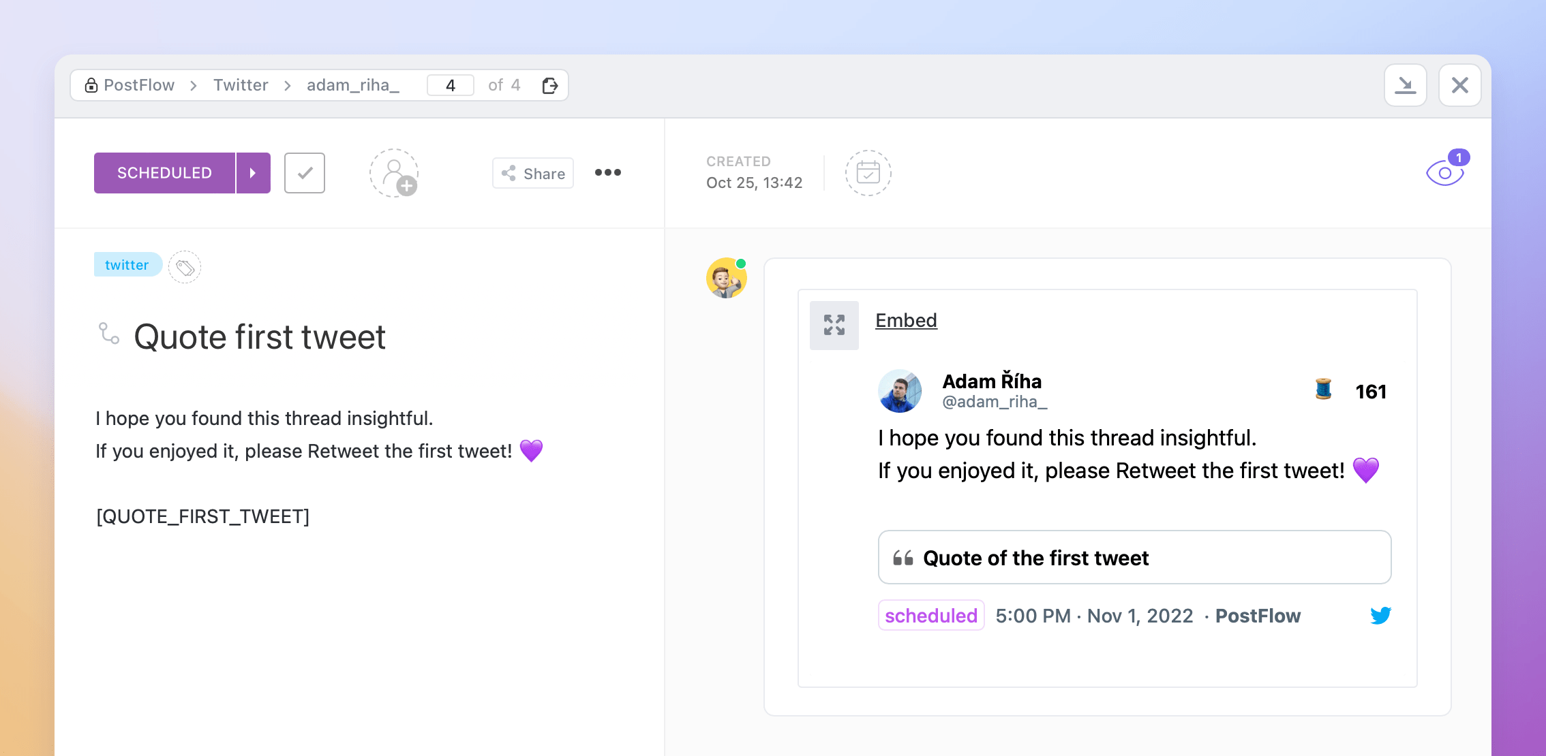Click the lock icon beside PostFlow
The image size is (1546, 756).
click(91, 84)
